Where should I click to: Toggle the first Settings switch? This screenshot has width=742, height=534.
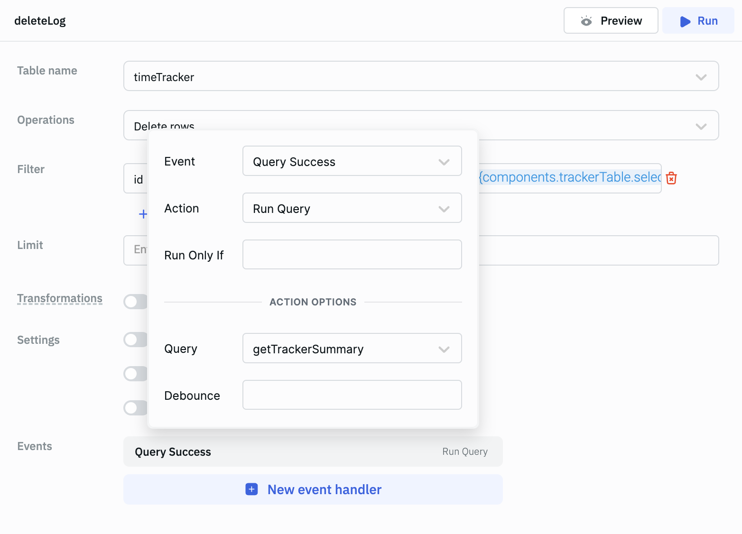[x=135, y=340]
